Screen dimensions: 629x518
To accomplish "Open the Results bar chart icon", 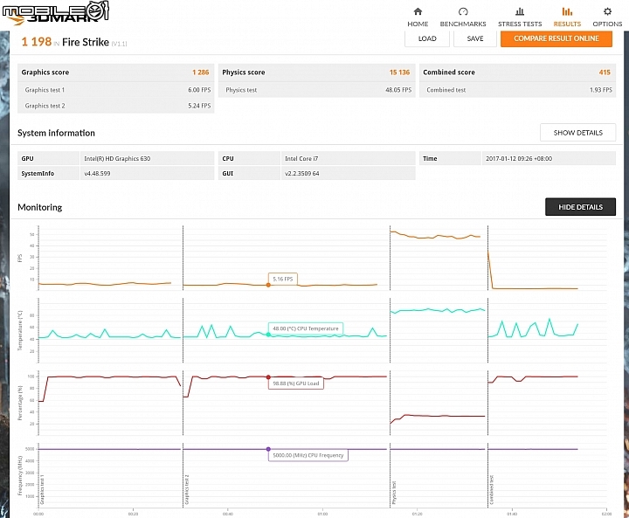I will tap(567, 11).
